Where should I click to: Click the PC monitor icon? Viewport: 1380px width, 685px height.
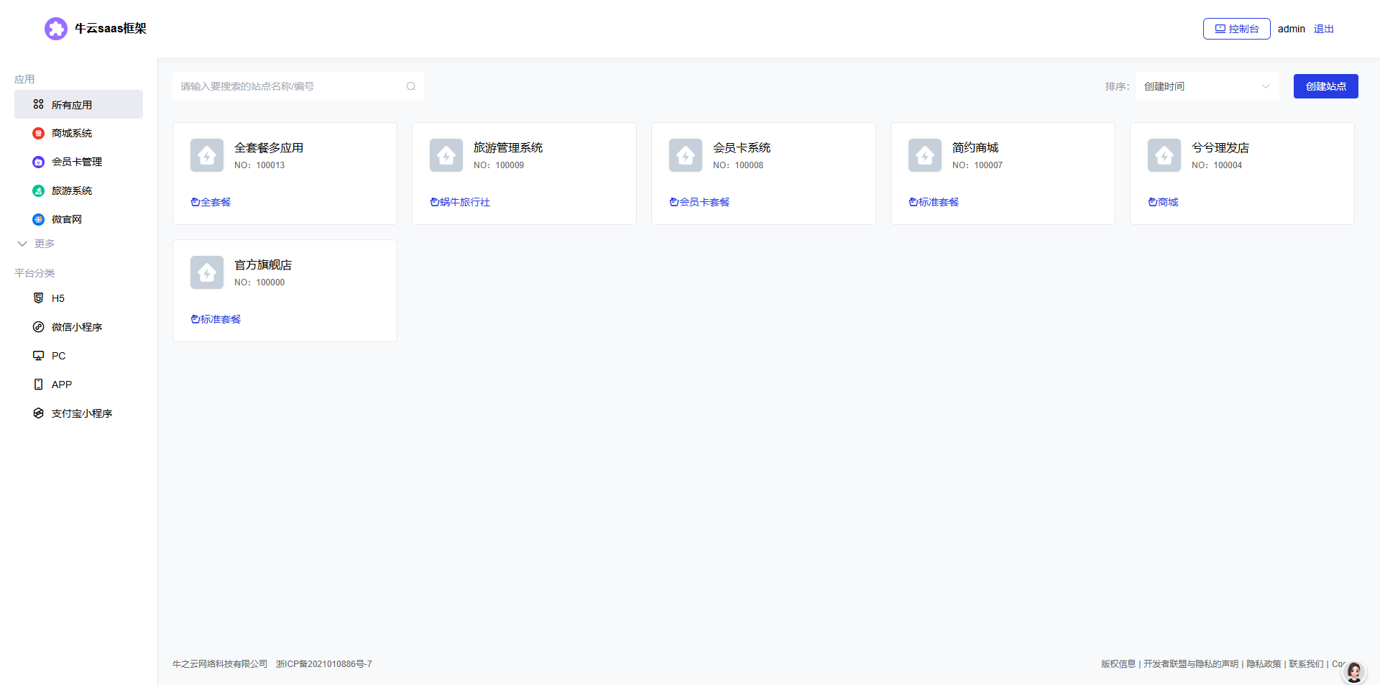pos(39,356)
